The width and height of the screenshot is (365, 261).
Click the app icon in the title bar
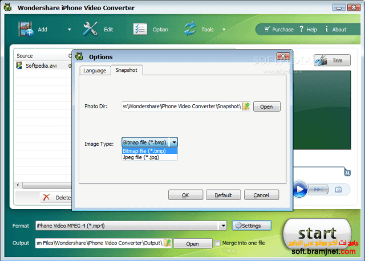7,7
